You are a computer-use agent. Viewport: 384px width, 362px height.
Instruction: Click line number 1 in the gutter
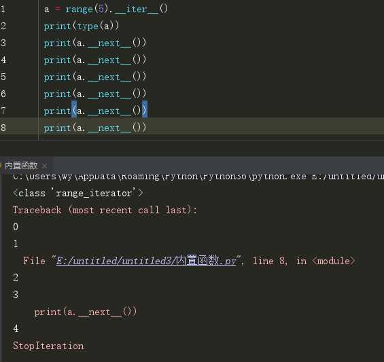tap(3, 10)
